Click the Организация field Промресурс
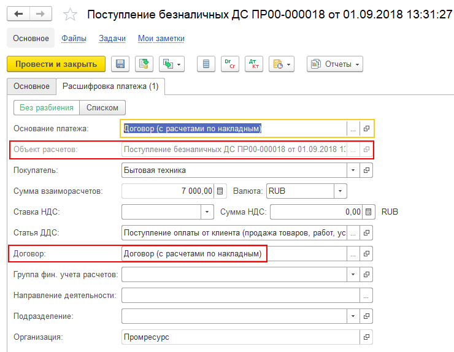 tap(240, 337)
